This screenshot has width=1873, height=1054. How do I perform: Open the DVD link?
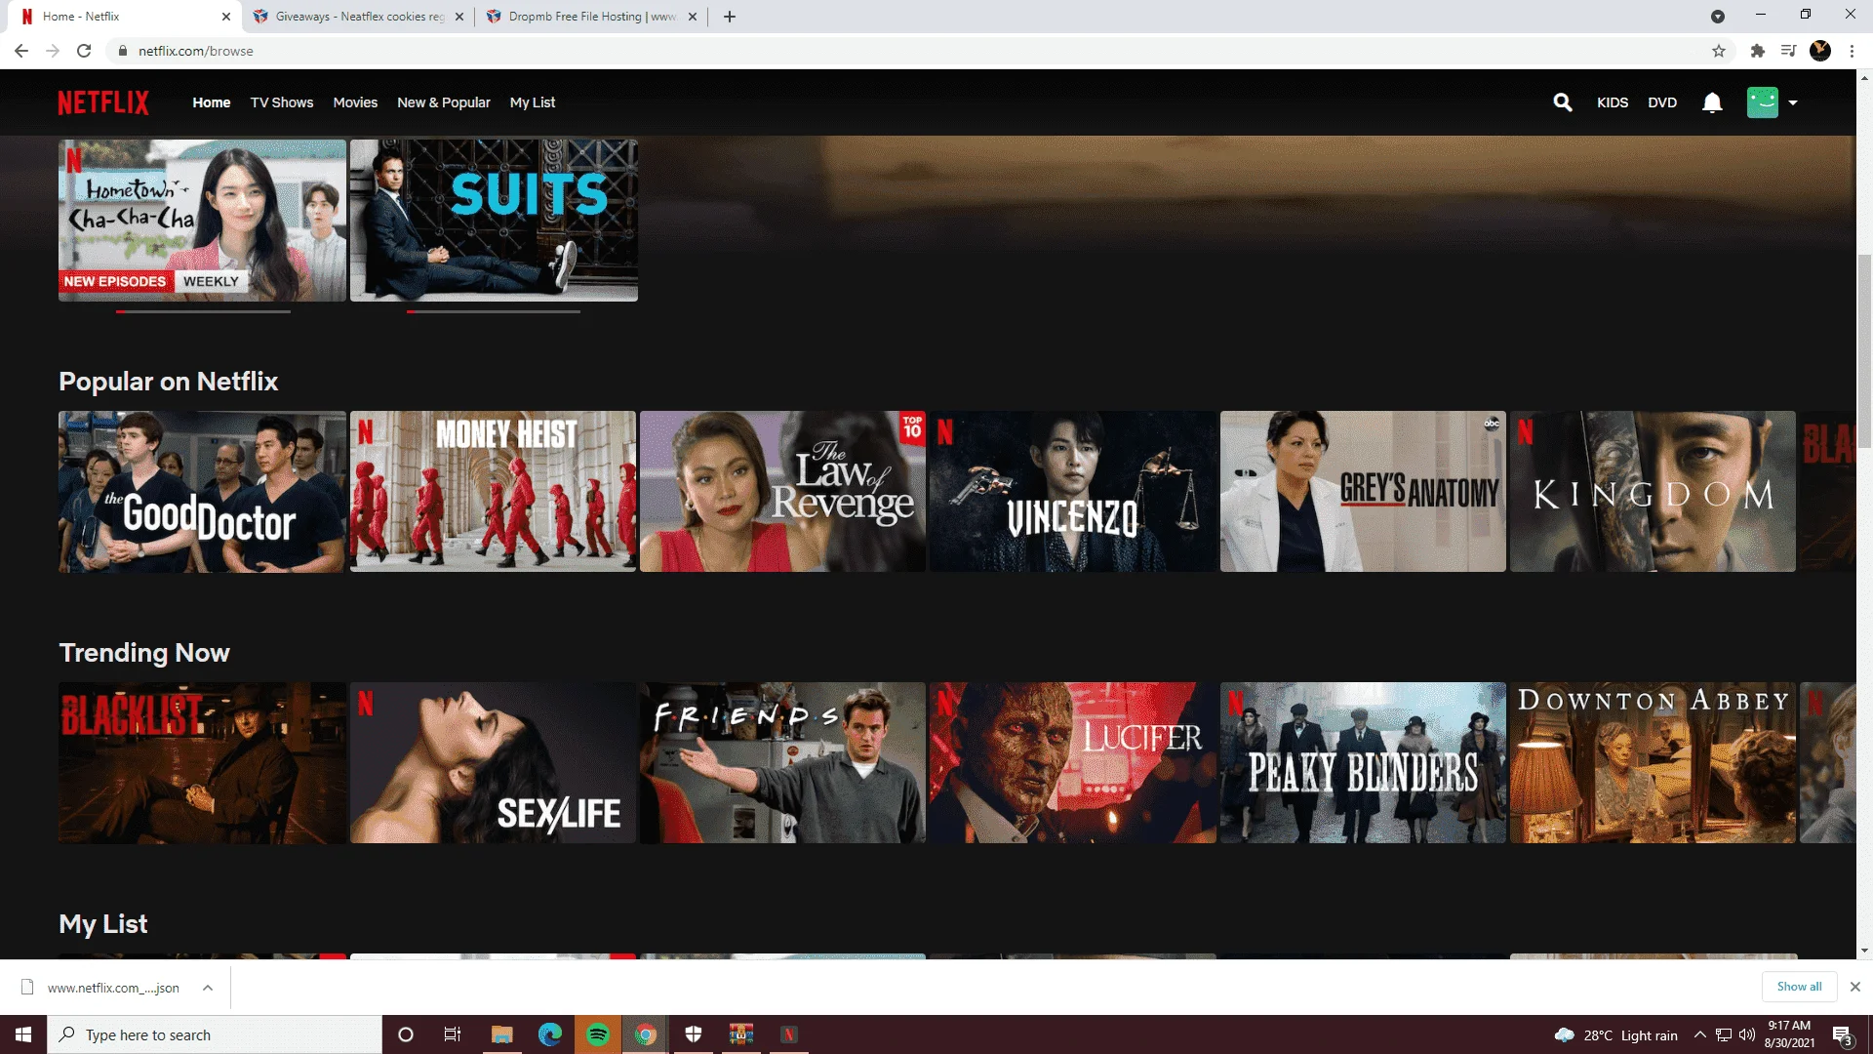tap(1662, 102)
